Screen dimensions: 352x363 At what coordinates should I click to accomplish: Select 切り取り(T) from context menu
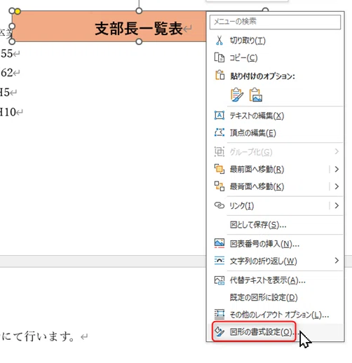click(x=248, y=41)
